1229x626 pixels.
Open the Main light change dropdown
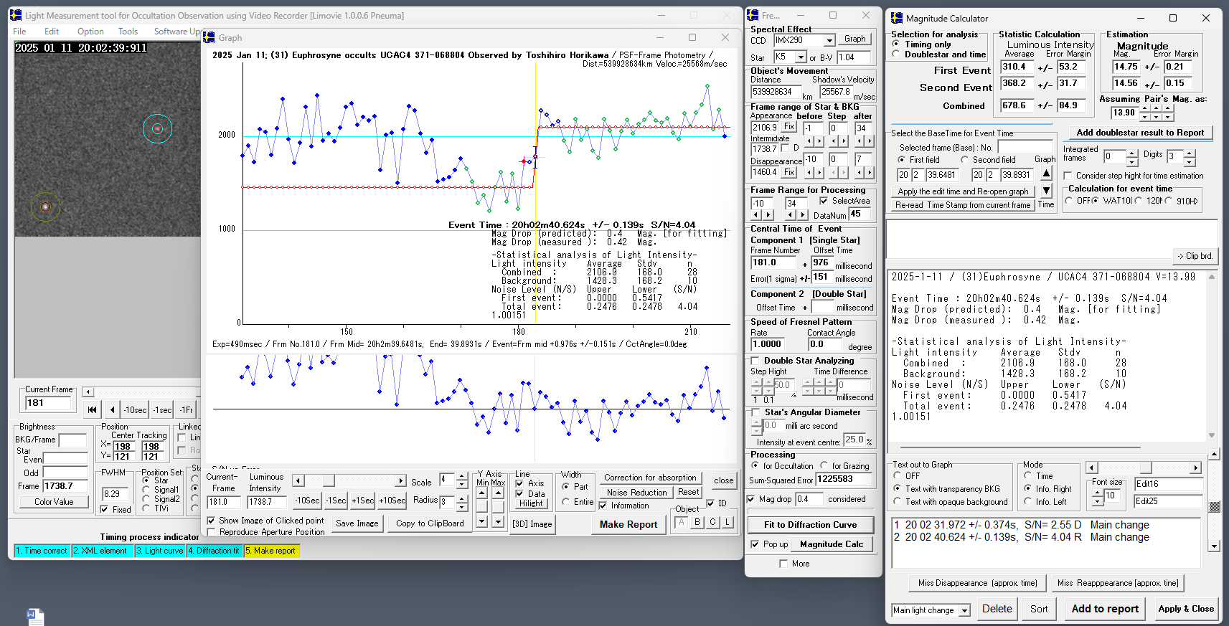(964, 610)
